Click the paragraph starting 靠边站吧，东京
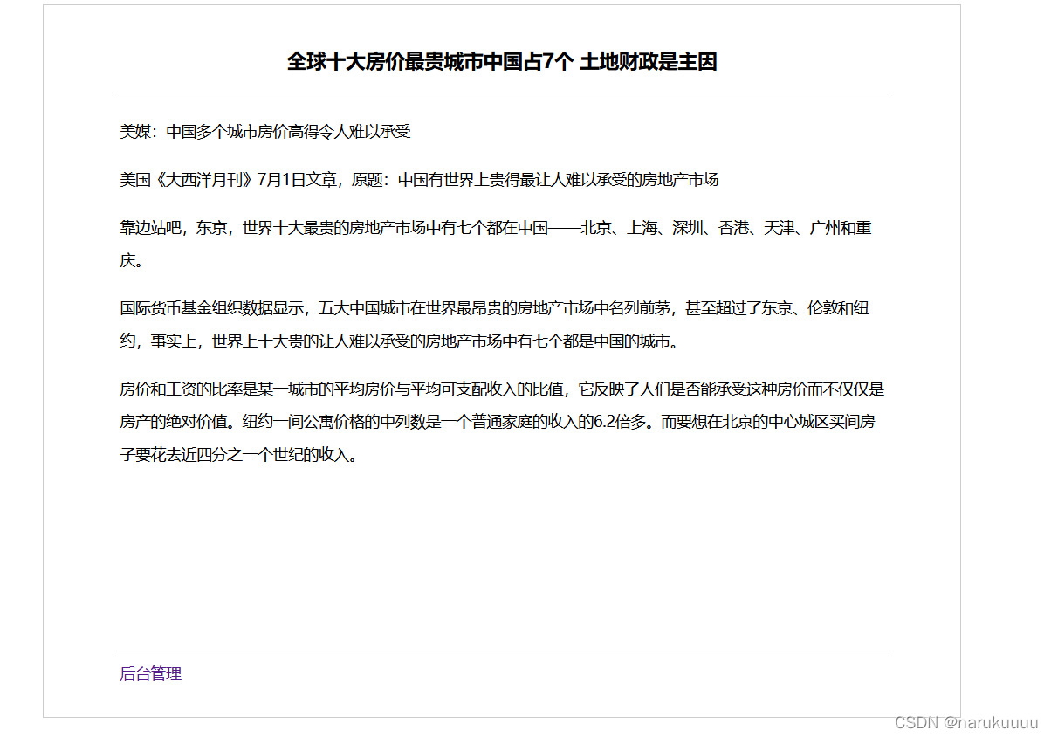The height and width of the screenshot is (737, 1051). (x=496, y=245)
